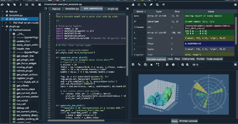This screenshot has width=238, height=124.
Task: Click the blue value cell of variable r
Action: tap(209, 44)
